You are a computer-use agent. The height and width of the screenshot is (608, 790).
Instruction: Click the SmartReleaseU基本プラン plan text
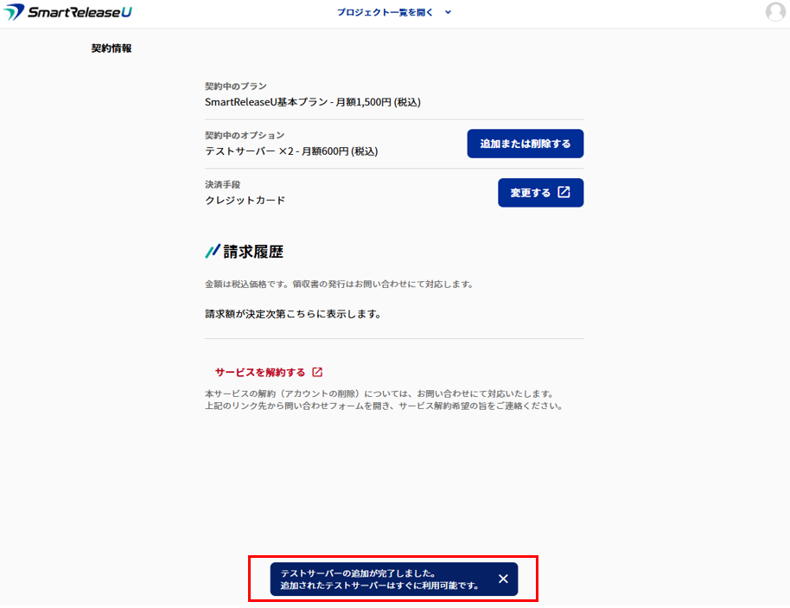click(x=312, y=102)
